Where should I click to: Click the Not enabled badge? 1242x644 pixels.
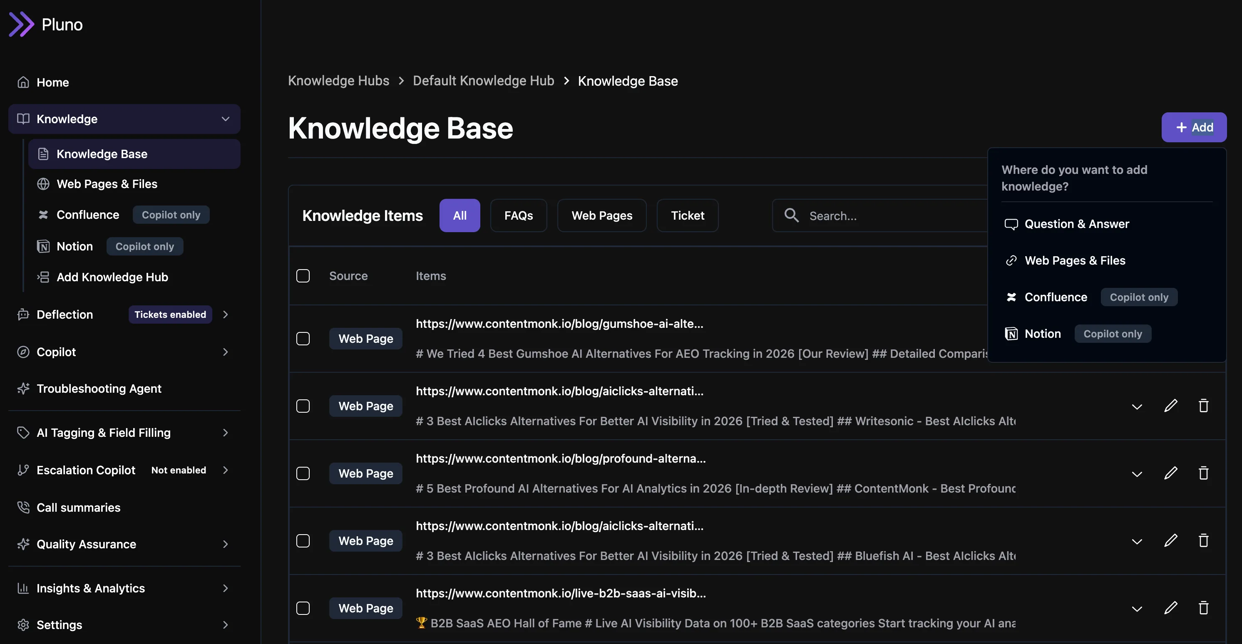[x=179, y=470]
